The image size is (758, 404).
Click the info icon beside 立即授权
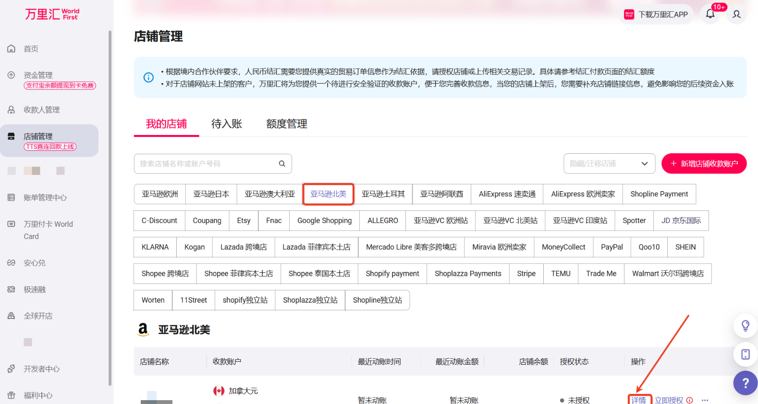click(690, 400)
